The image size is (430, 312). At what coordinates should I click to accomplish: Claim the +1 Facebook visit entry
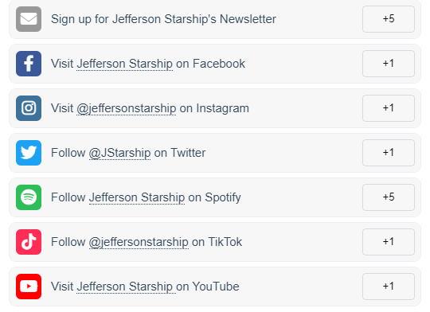click(x=389, y=64)
